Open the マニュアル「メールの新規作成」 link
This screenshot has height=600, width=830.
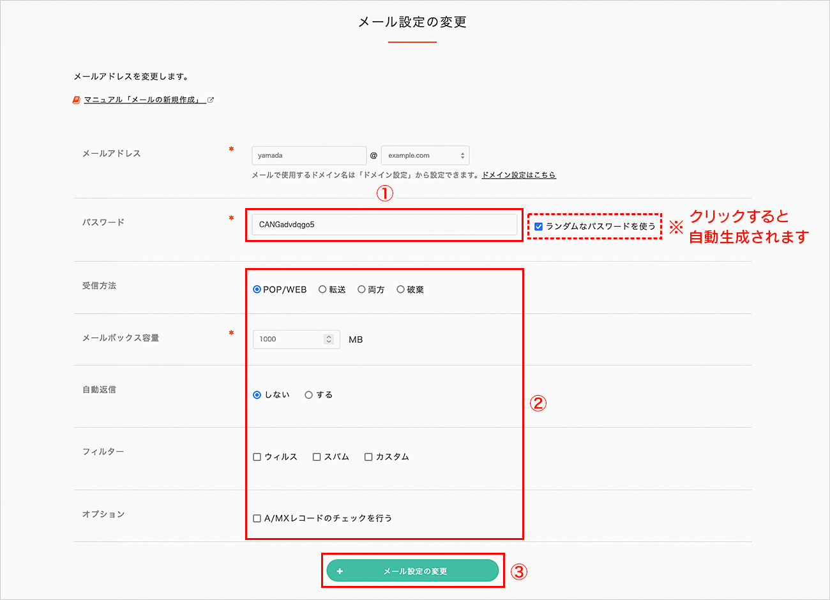point(145,100)
